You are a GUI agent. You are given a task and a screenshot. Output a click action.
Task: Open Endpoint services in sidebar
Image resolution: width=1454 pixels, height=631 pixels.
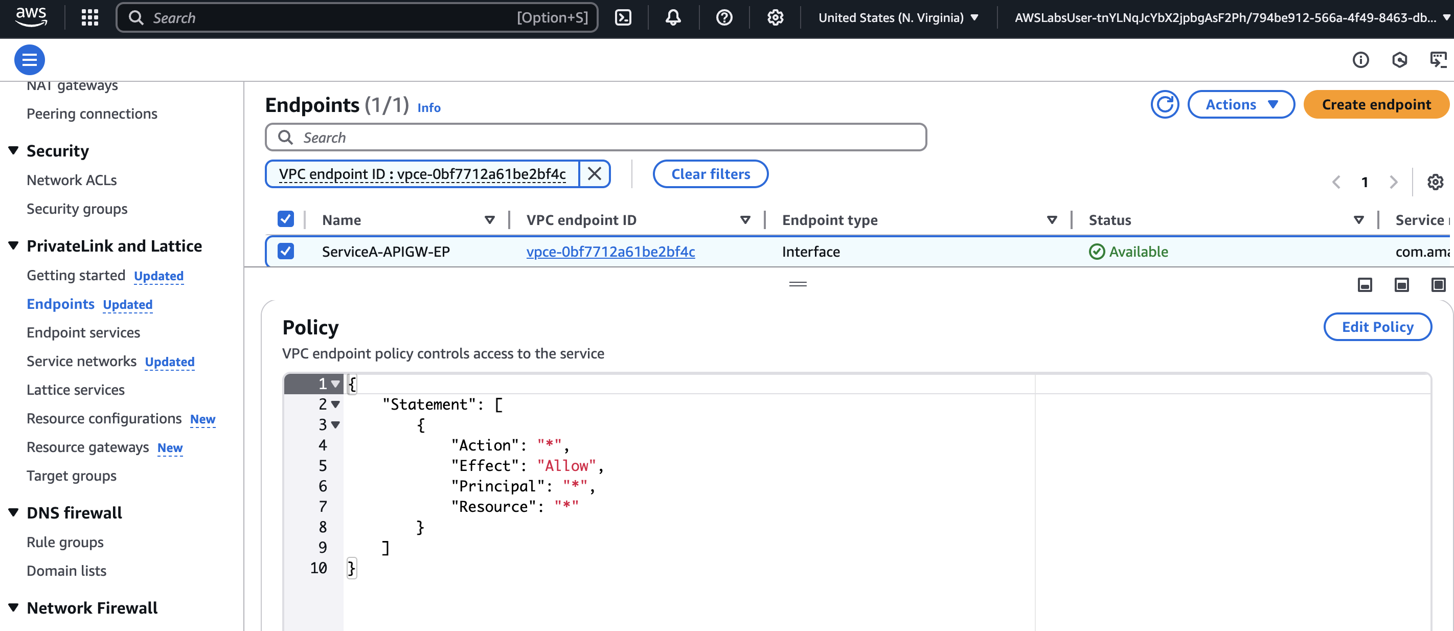tap(83, 332)
